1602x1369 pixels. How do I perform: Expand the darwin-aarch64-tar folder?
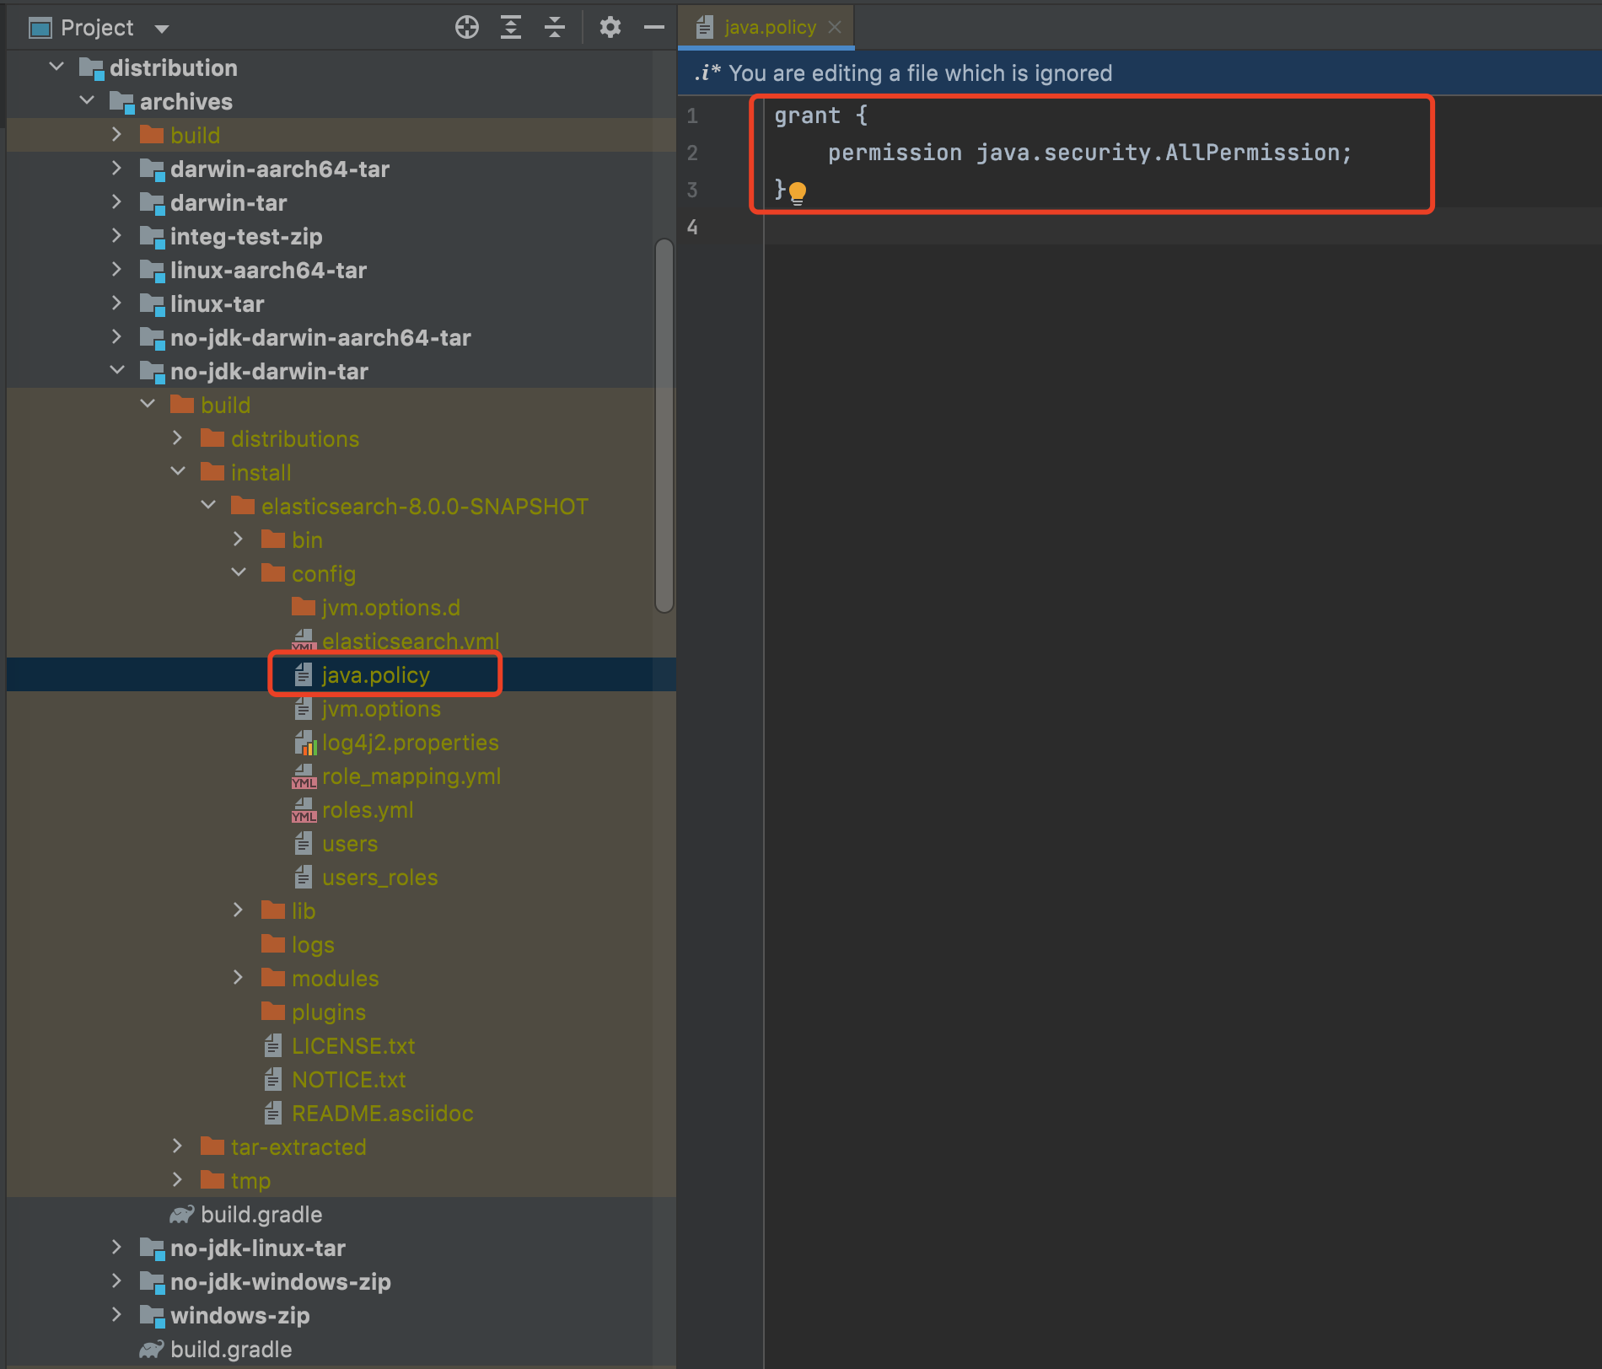point(117,169)
